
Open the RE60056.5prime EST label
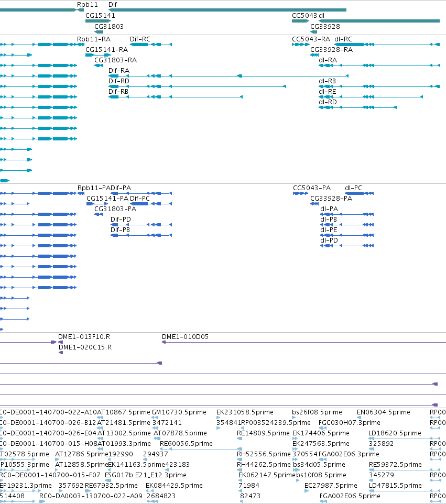point(186,444)
